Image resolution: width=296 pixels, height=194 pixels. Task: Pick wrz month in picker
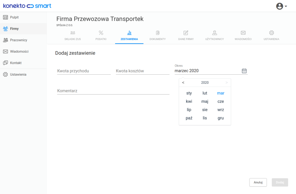[221, 110]
